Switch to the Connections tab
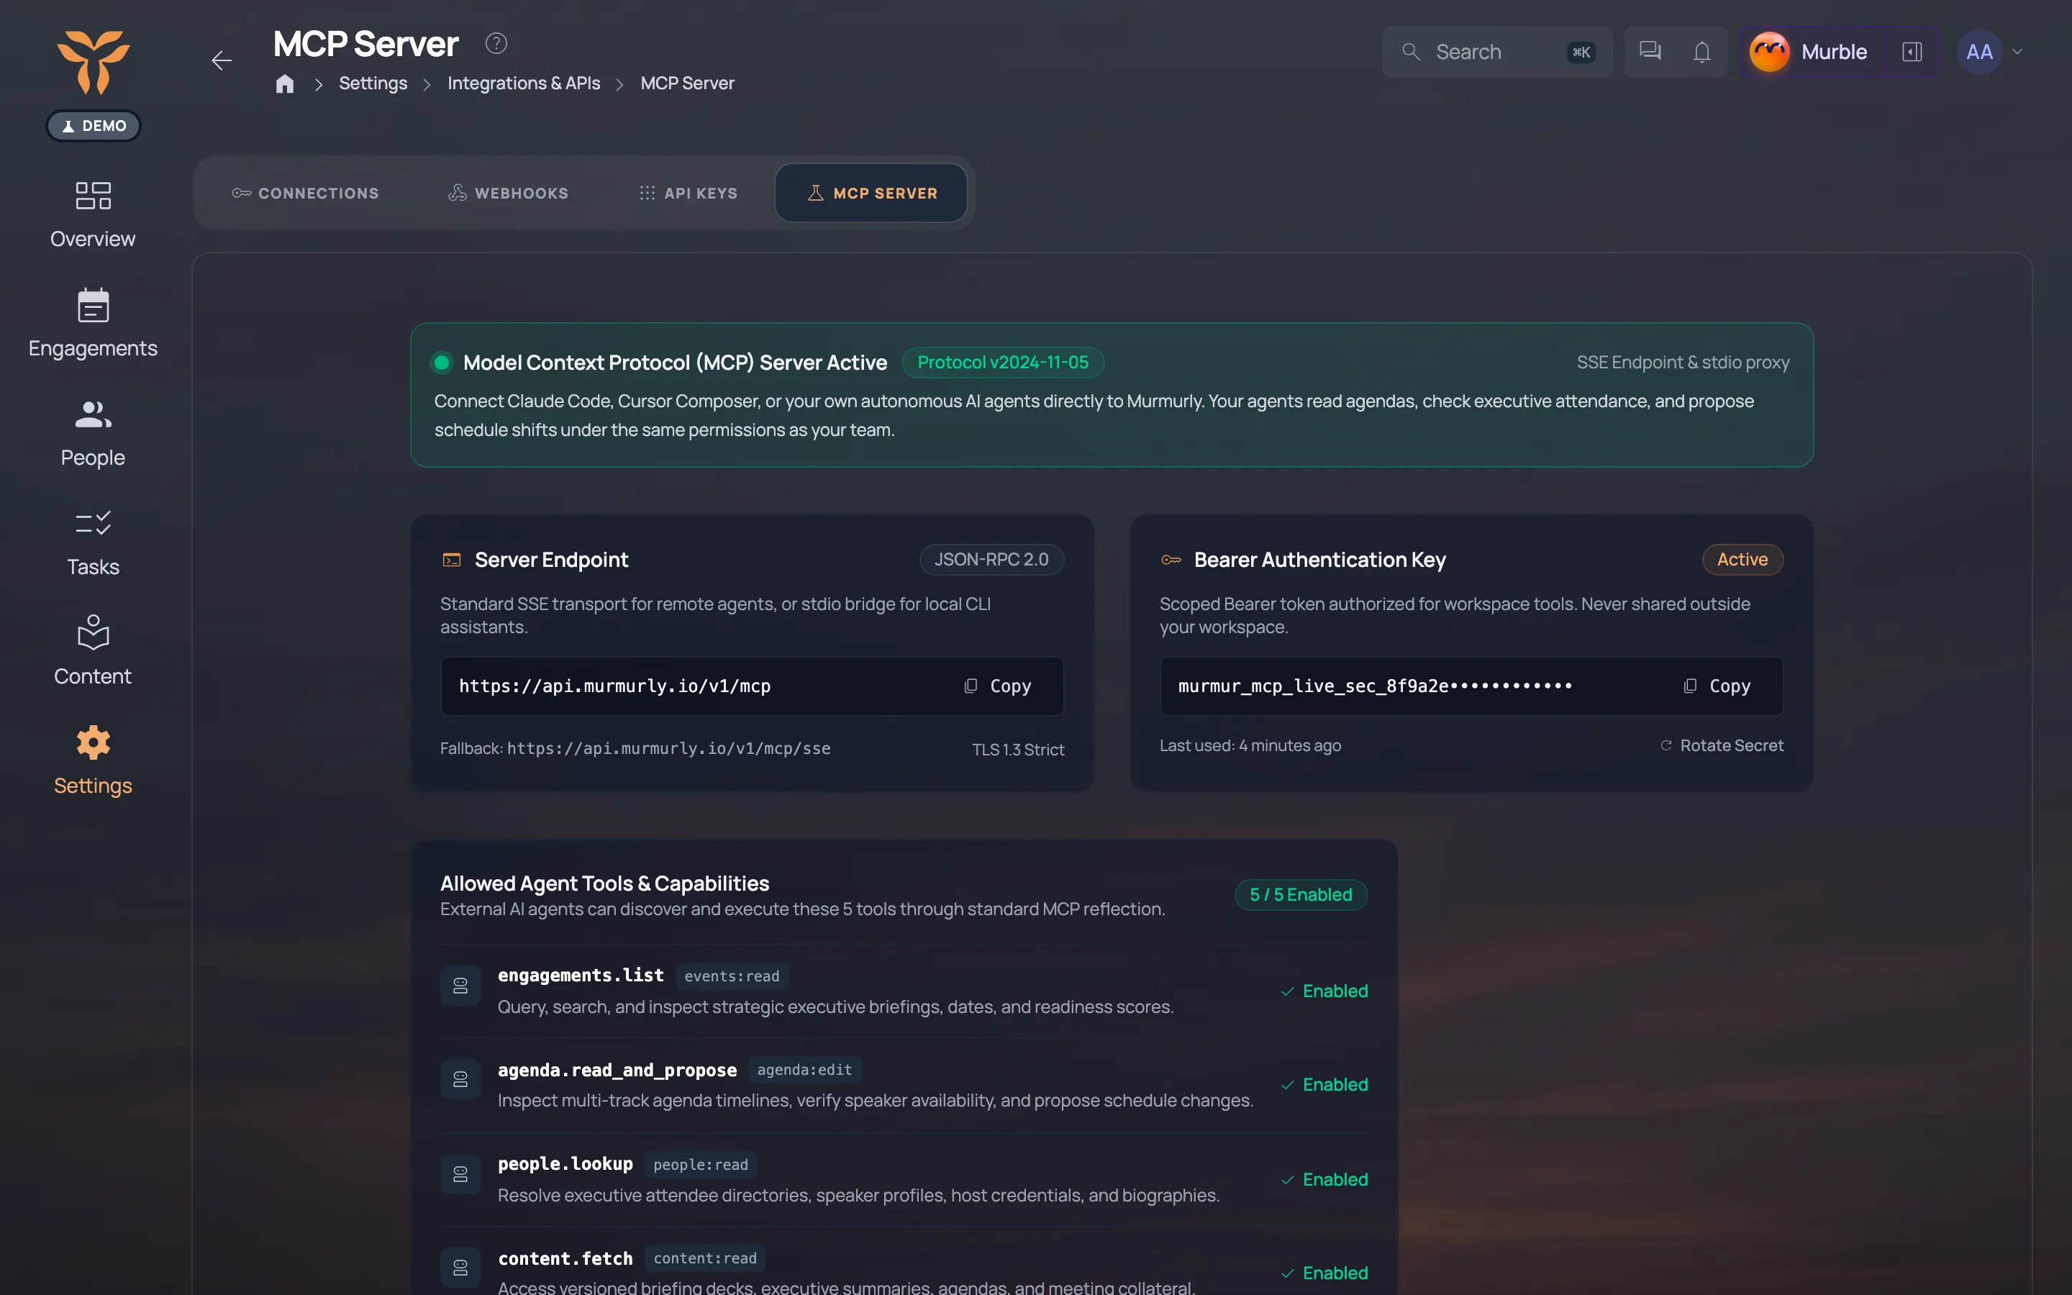 pos(306,193)
